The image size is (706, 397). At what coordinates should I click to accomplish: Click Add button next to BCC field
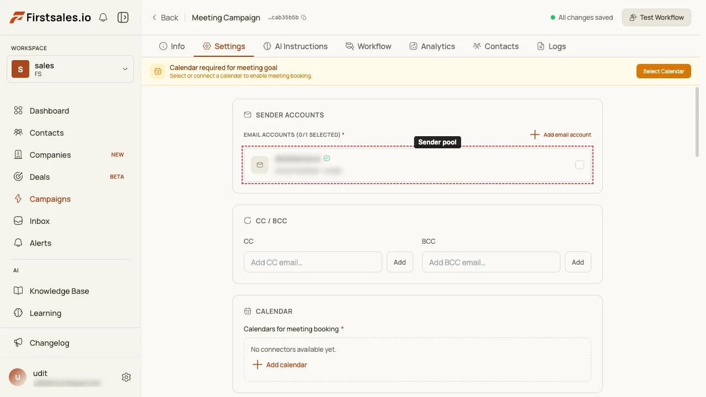[578, 262]
